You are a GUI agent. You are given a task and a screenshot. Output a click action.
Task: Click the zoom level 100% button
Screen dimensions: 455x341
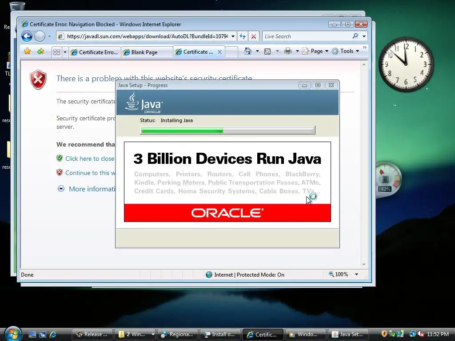[x=338, y=274]
